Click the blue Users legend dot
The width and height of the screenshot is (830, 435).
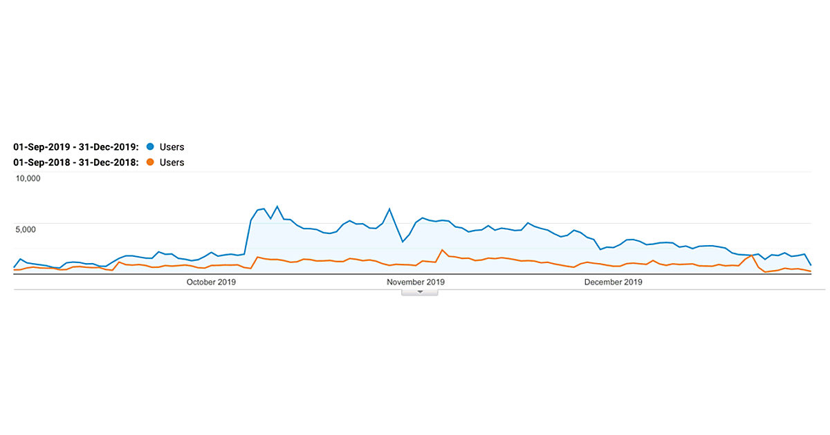[x=150, y=147]
